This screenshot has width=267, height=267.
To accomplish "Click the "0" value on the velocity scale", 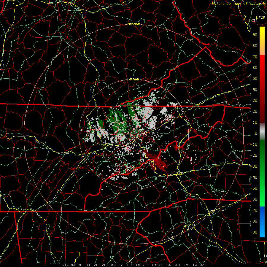I will pyautogui.click(x=256, y=133).
